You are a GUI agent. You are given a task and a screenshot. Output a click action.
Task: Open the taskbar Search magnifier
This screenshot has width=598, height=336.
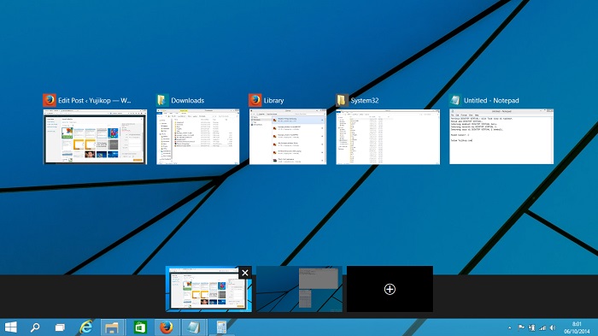click(x=35, y=327)
